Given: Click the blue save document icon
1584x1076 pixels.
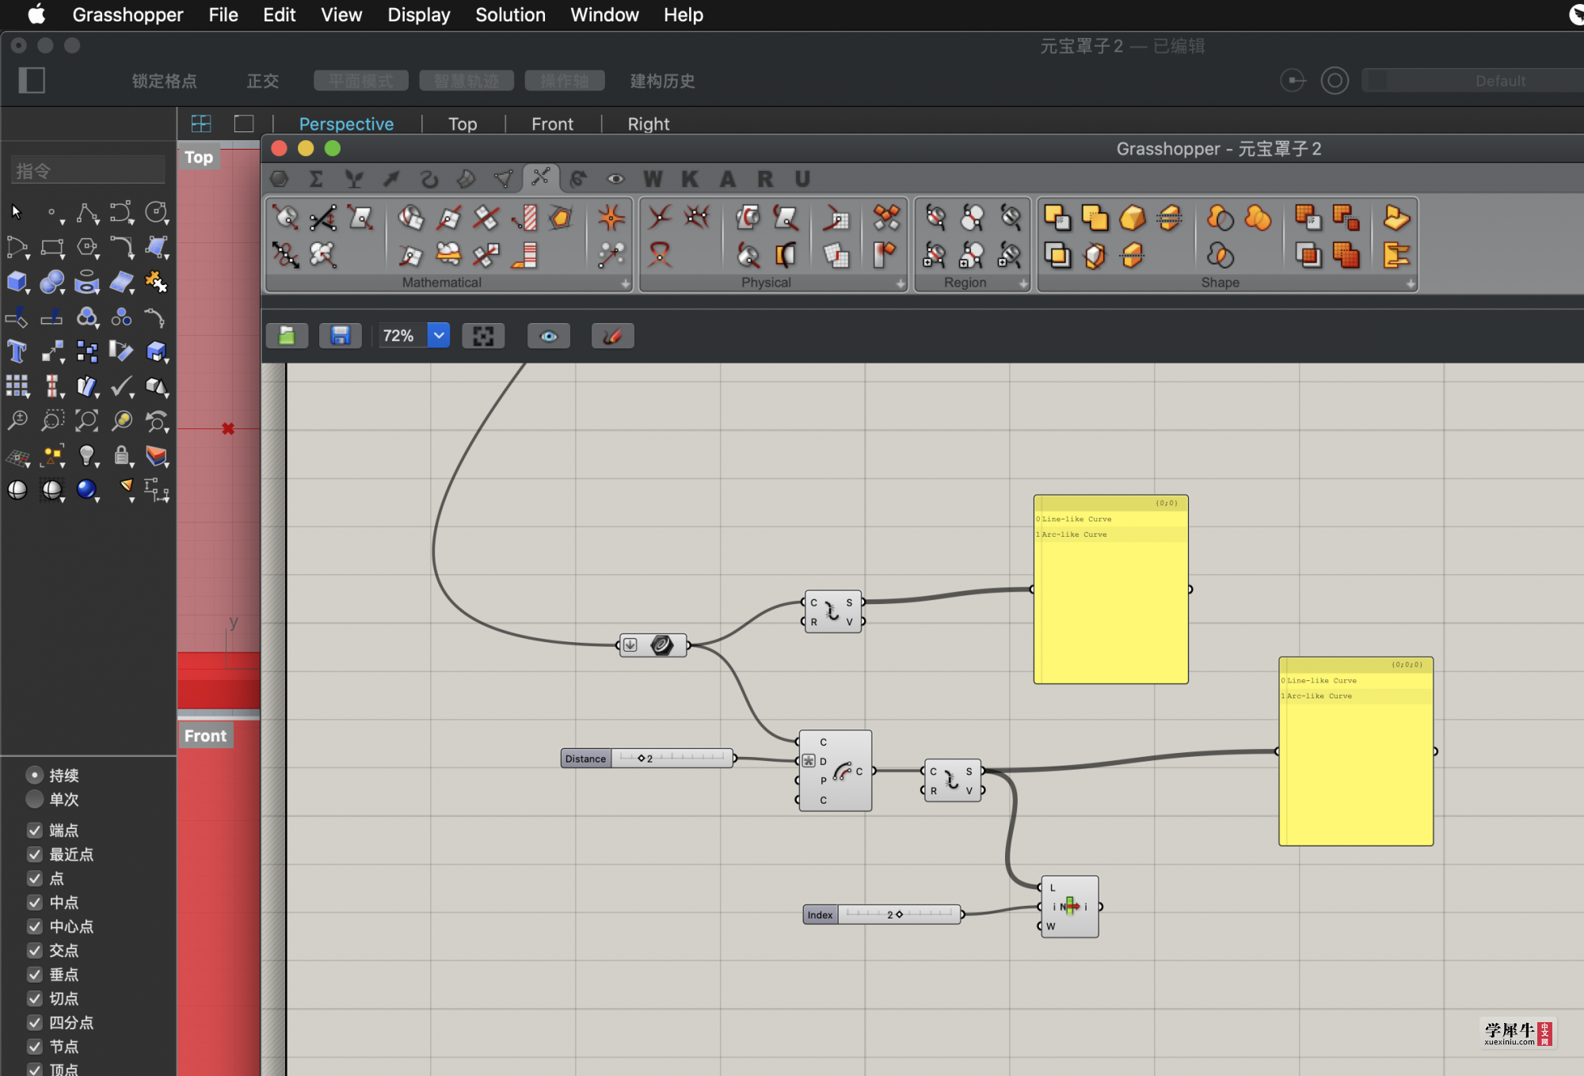Looking at the screenshot, I should tap(341, 336).
